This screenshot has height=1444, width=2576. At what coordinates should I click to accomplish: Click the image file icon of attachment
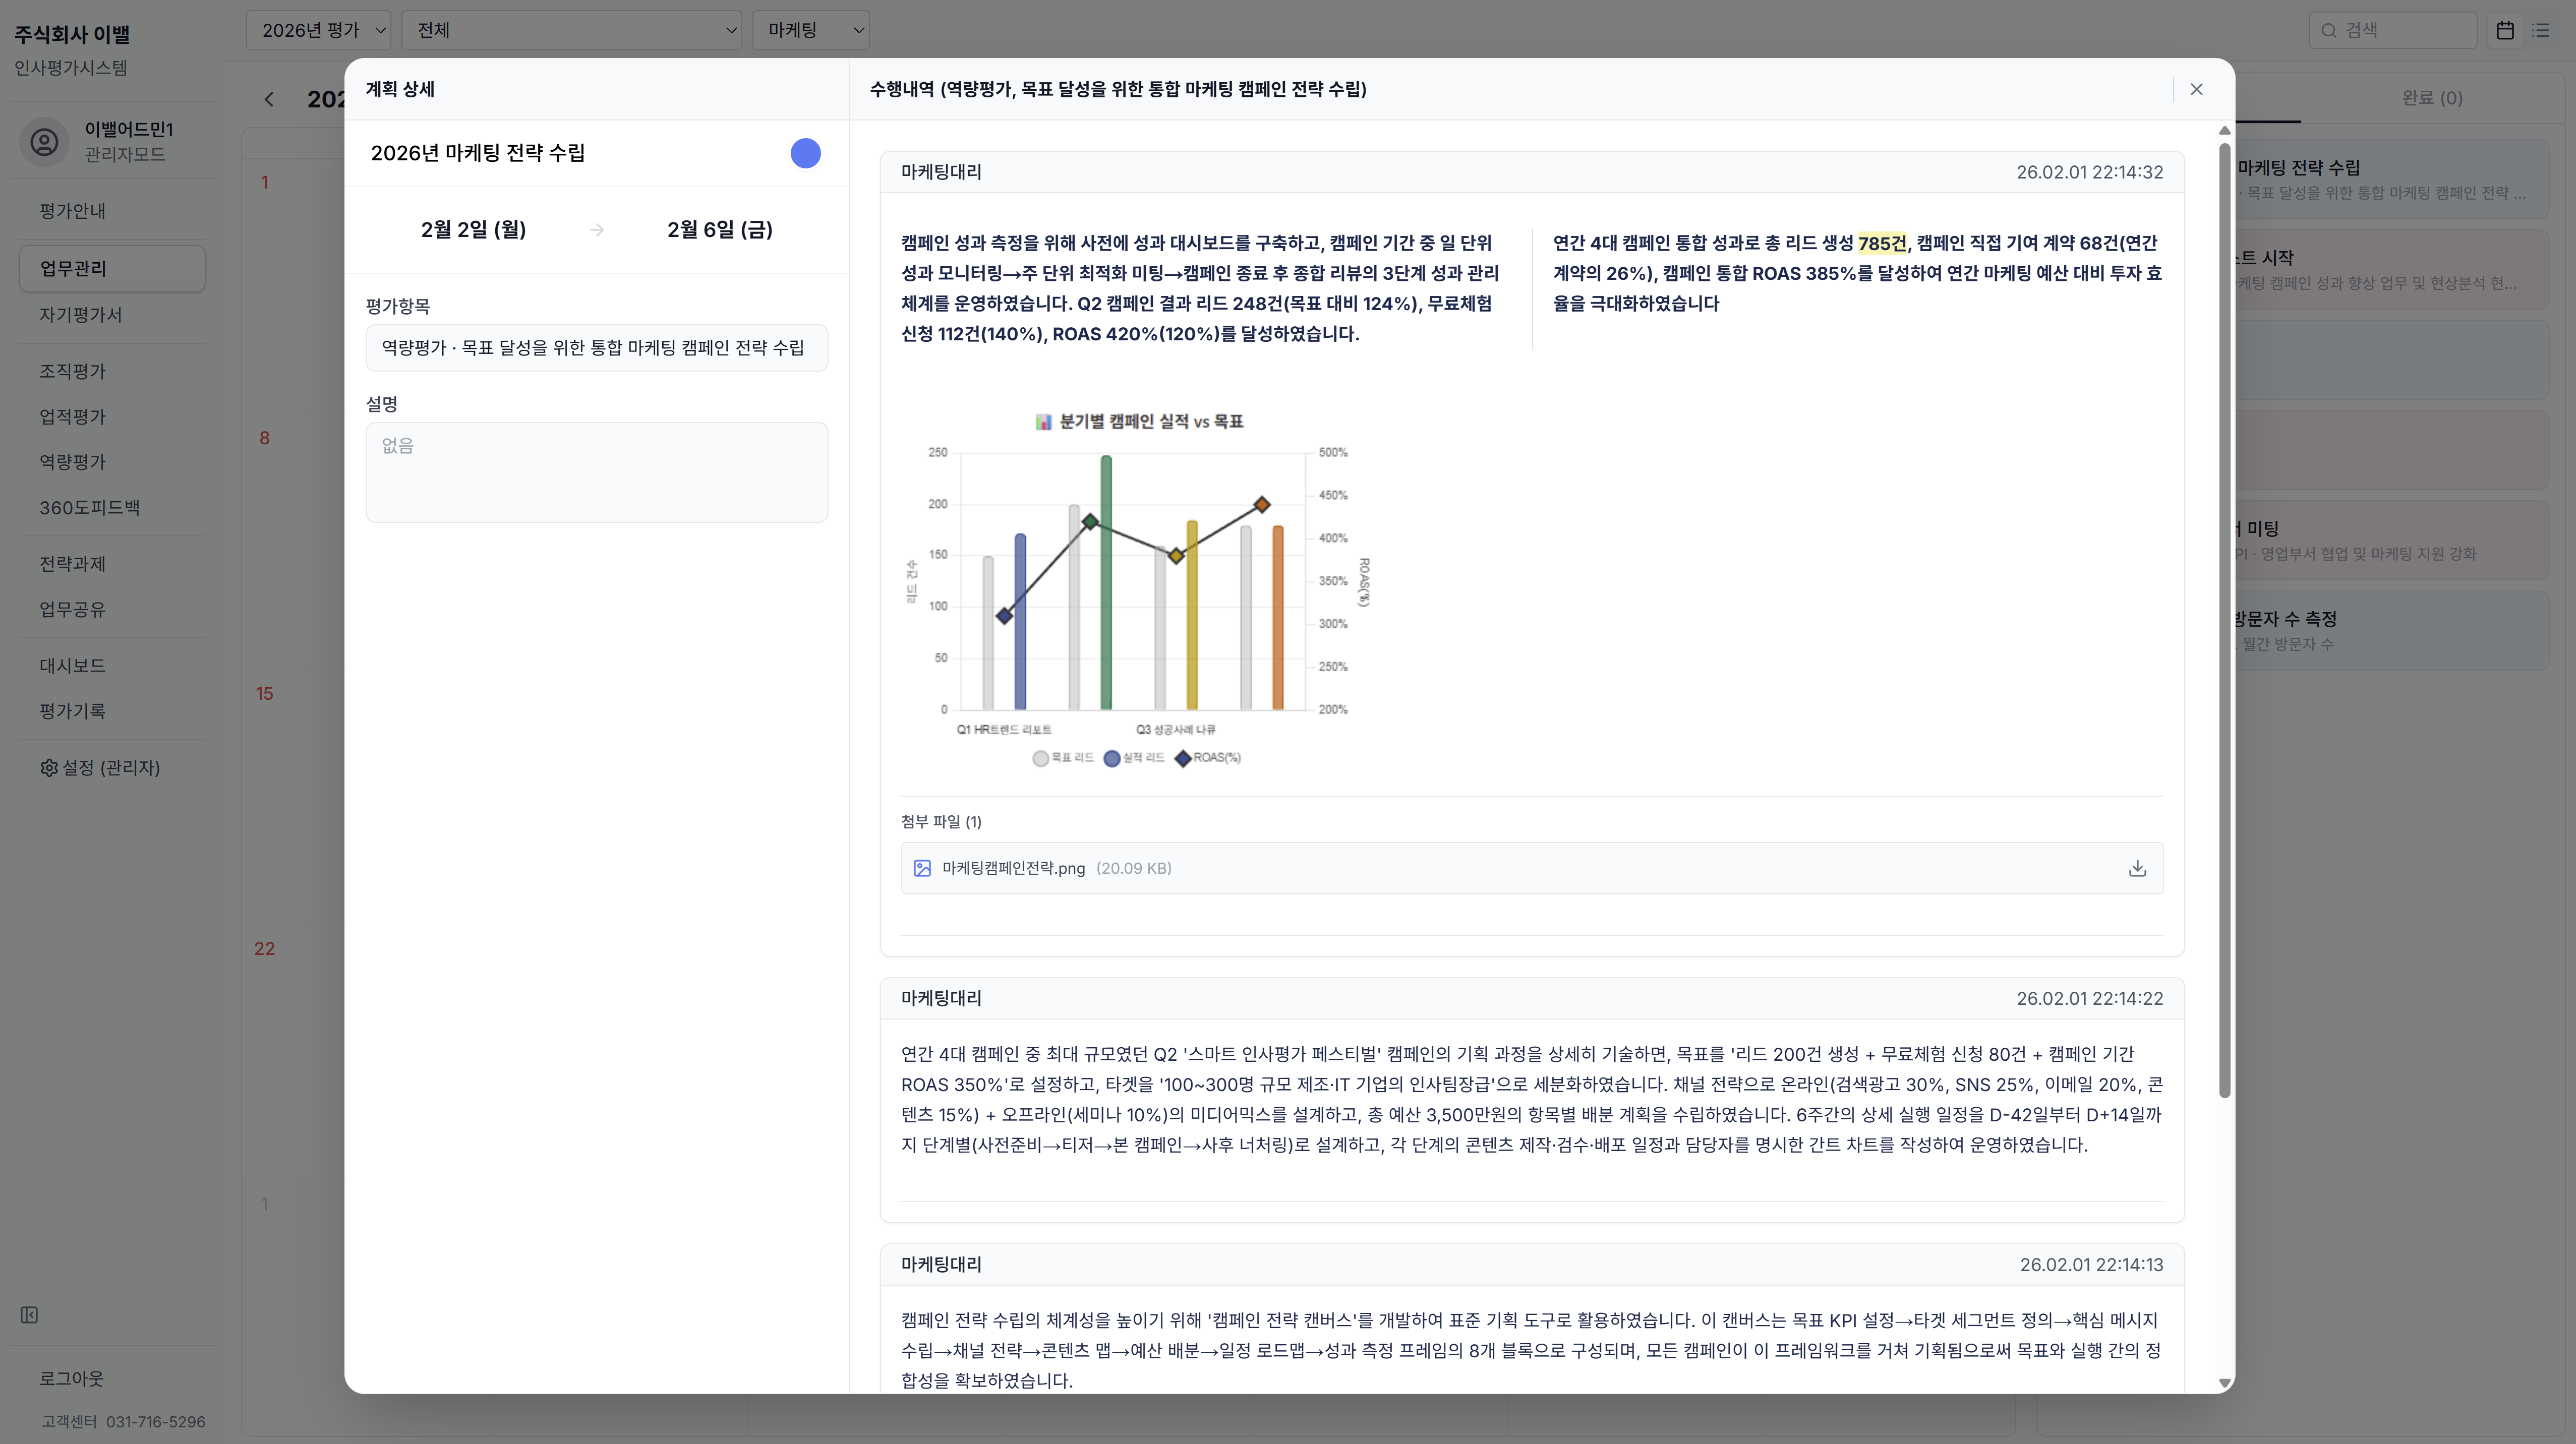coord(922,868)
